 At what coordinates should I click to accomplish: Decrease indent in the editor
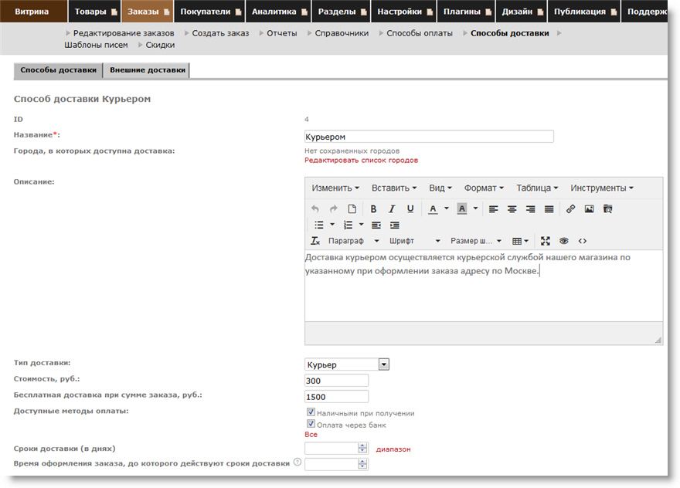(x=376, y=225)
